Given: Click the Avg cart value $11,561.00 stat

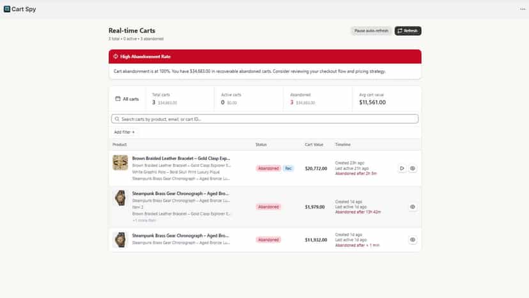Looking at the screenshot, I should (387, 98).
